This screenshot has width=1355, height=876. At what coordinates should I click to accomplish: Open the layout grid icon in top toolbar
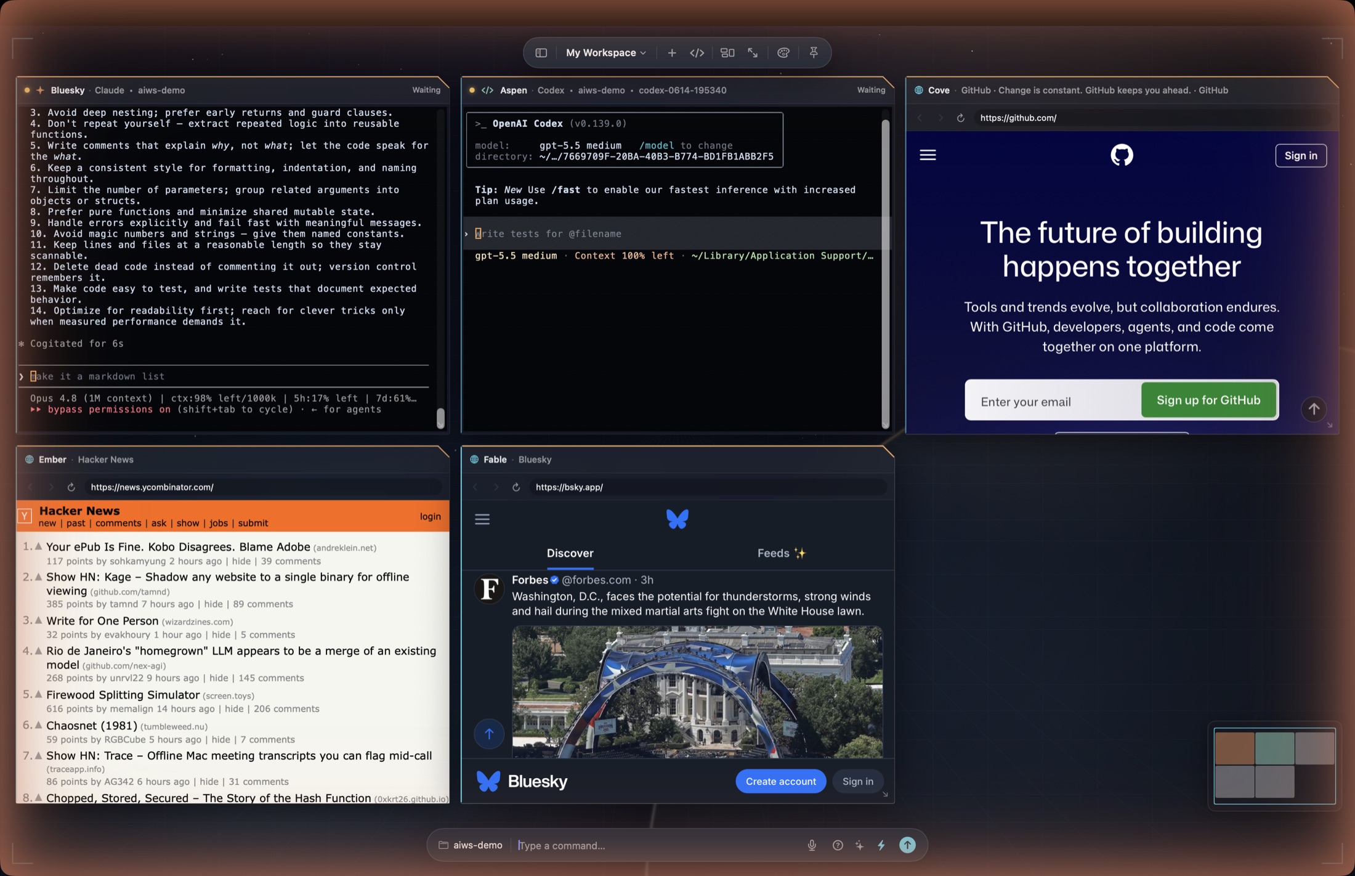pos(727,53)
